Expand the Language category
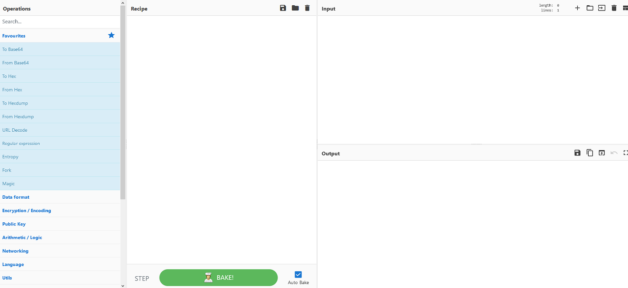The width and height of the screenshot is (628, 288). (60, 264)
